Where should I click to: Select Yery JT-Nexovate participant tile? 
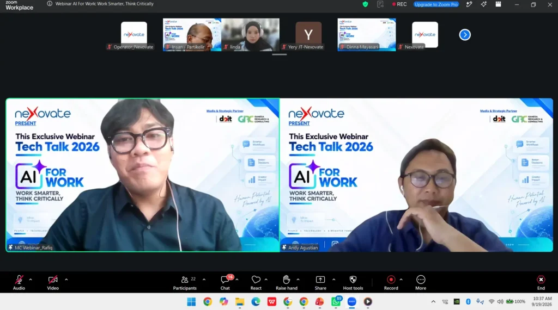308,35
